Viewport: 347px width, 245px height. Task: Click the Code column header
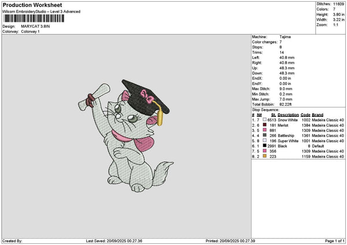point(305,115)
